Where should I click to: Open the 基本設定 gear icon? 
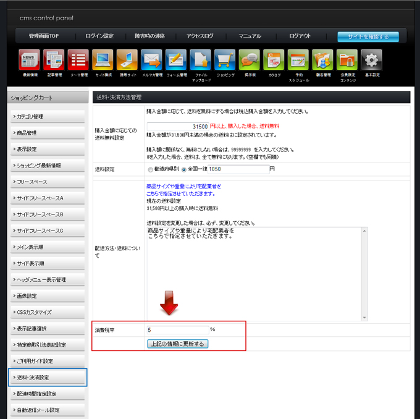pos(371,61)
